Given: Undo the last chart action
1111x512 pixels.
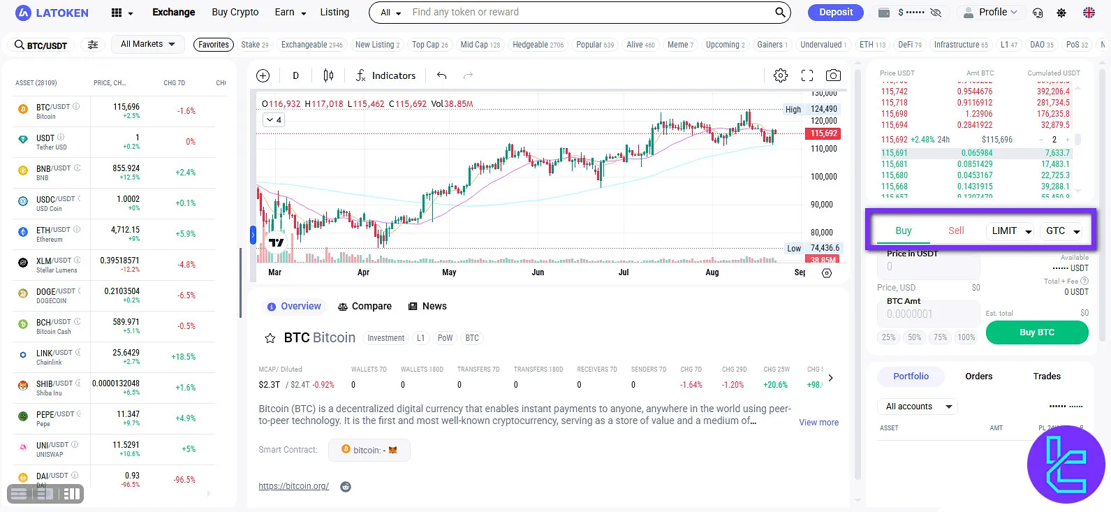Looking at the screenshot, I should [x=441, y=75].
